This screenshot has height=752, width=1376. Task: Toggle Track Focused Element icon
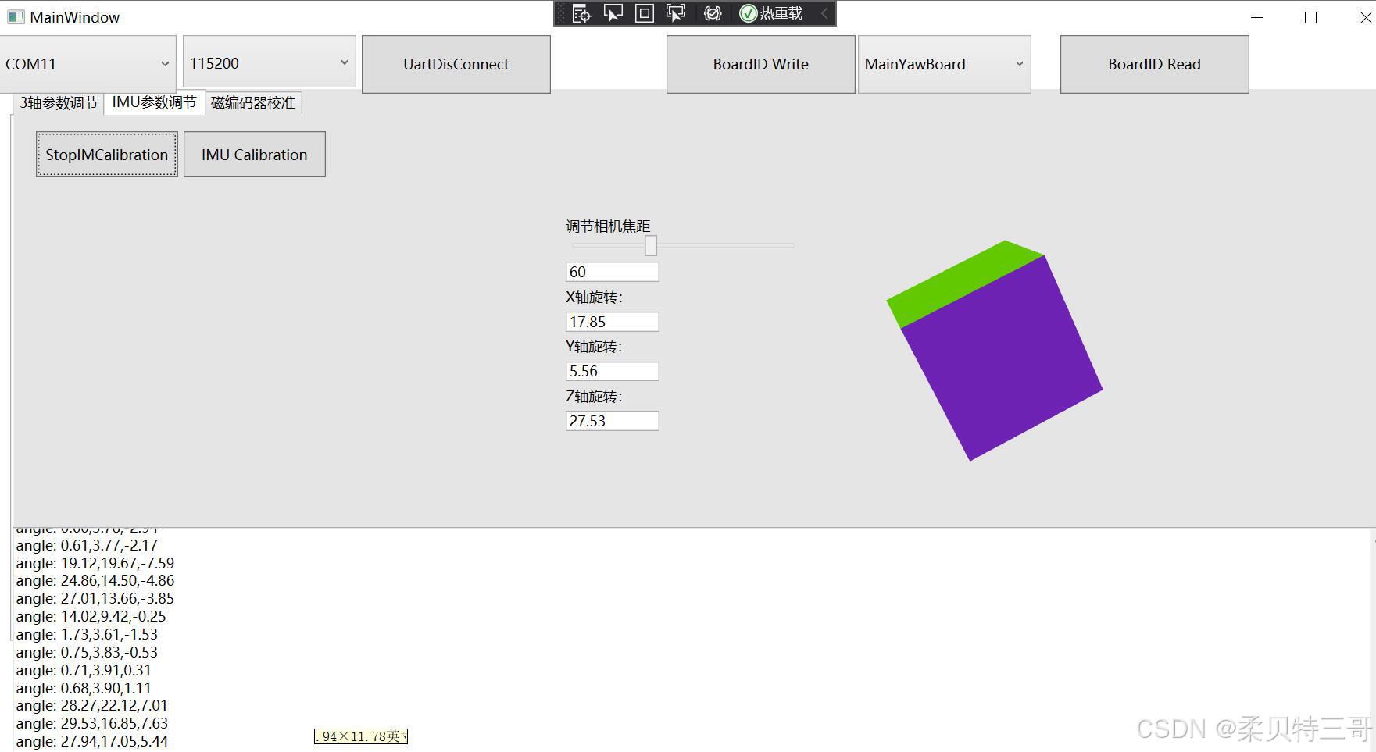coord(676,13)
